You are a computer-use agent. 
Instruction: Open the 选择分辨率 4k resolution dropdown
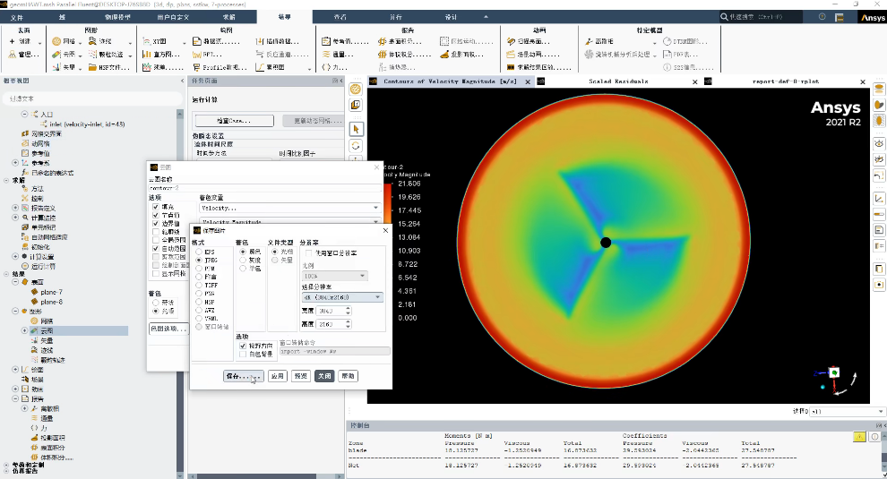(x=342, y=297)
